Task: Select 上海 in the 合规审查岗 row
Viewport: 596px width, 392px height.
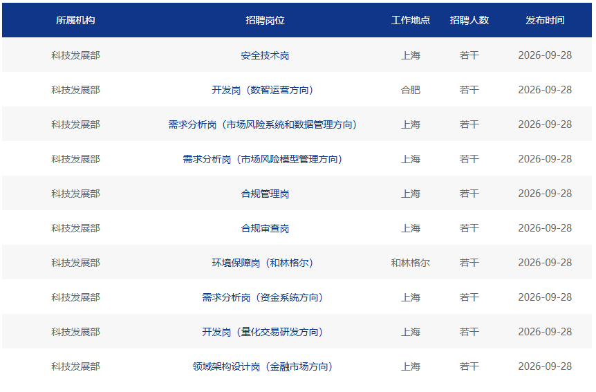Action: click(x=411, y=229)
